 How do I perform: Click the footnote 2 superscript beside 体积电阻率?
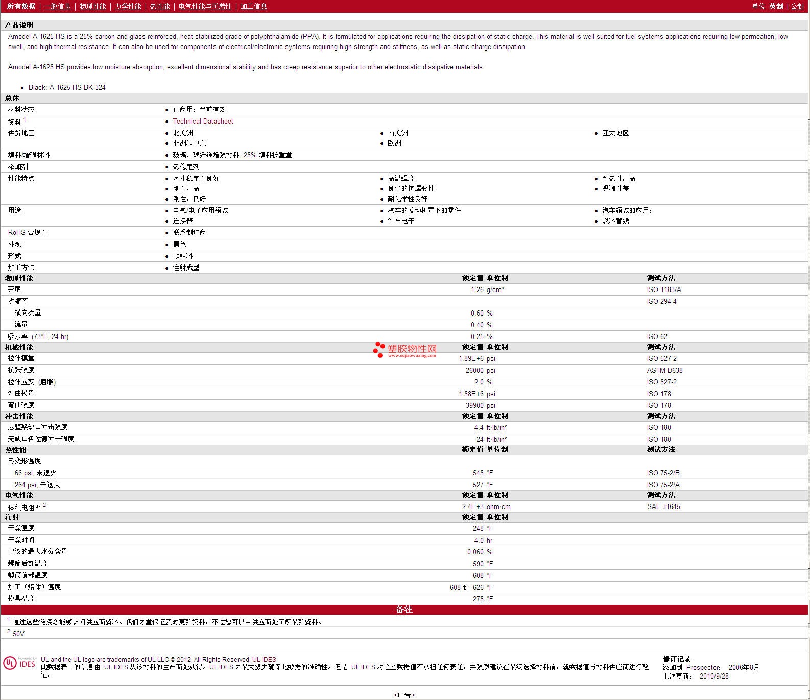(44, 505)
